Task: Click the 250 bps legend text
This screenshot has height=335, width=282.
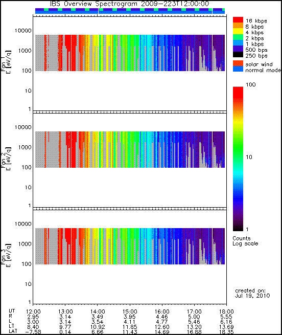Action: [256, 56]
